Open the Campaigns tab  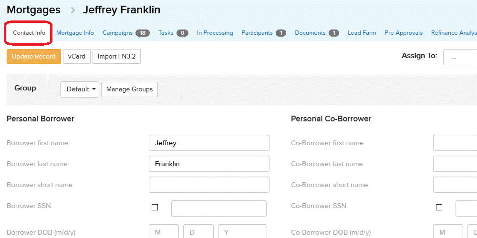[x=117, y=33]
